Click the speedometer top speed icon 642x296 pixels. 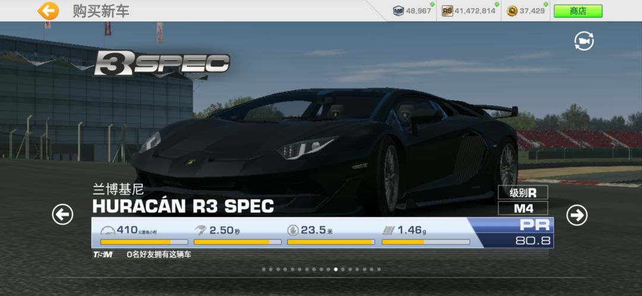108,231
